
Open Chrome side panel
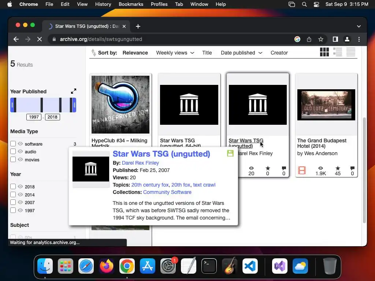point(335,39)
